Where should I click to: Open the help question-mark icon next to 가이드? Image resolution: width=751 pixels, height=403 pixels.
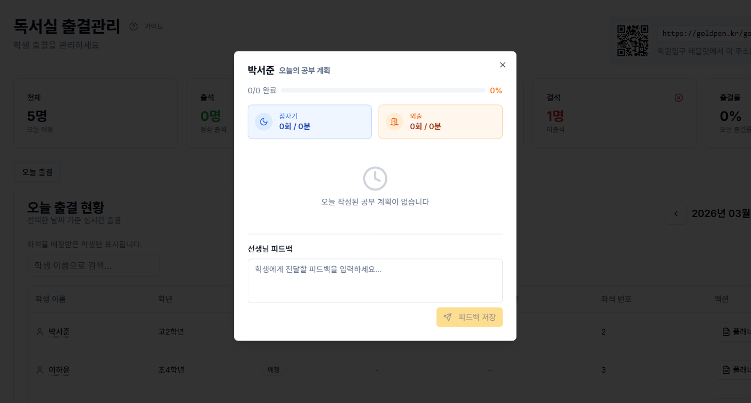(x=133, y=26)
